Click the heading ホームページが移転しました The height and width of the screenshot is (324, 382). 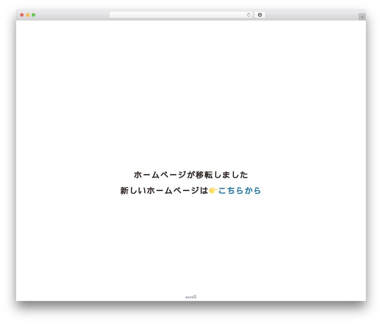tap(191, 175)
